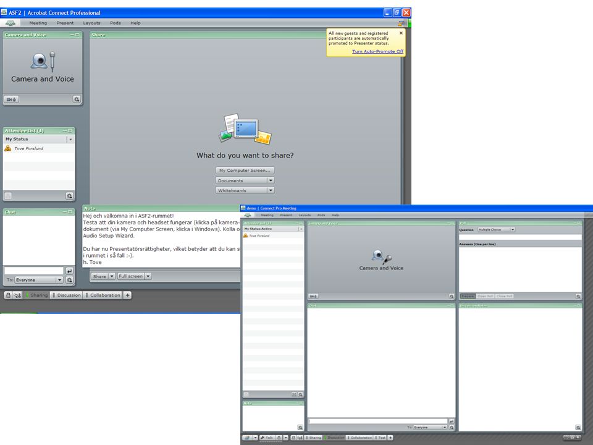593x445 pixels.
Task: Add new layout plus button in demo window
Action: (390, 438)
